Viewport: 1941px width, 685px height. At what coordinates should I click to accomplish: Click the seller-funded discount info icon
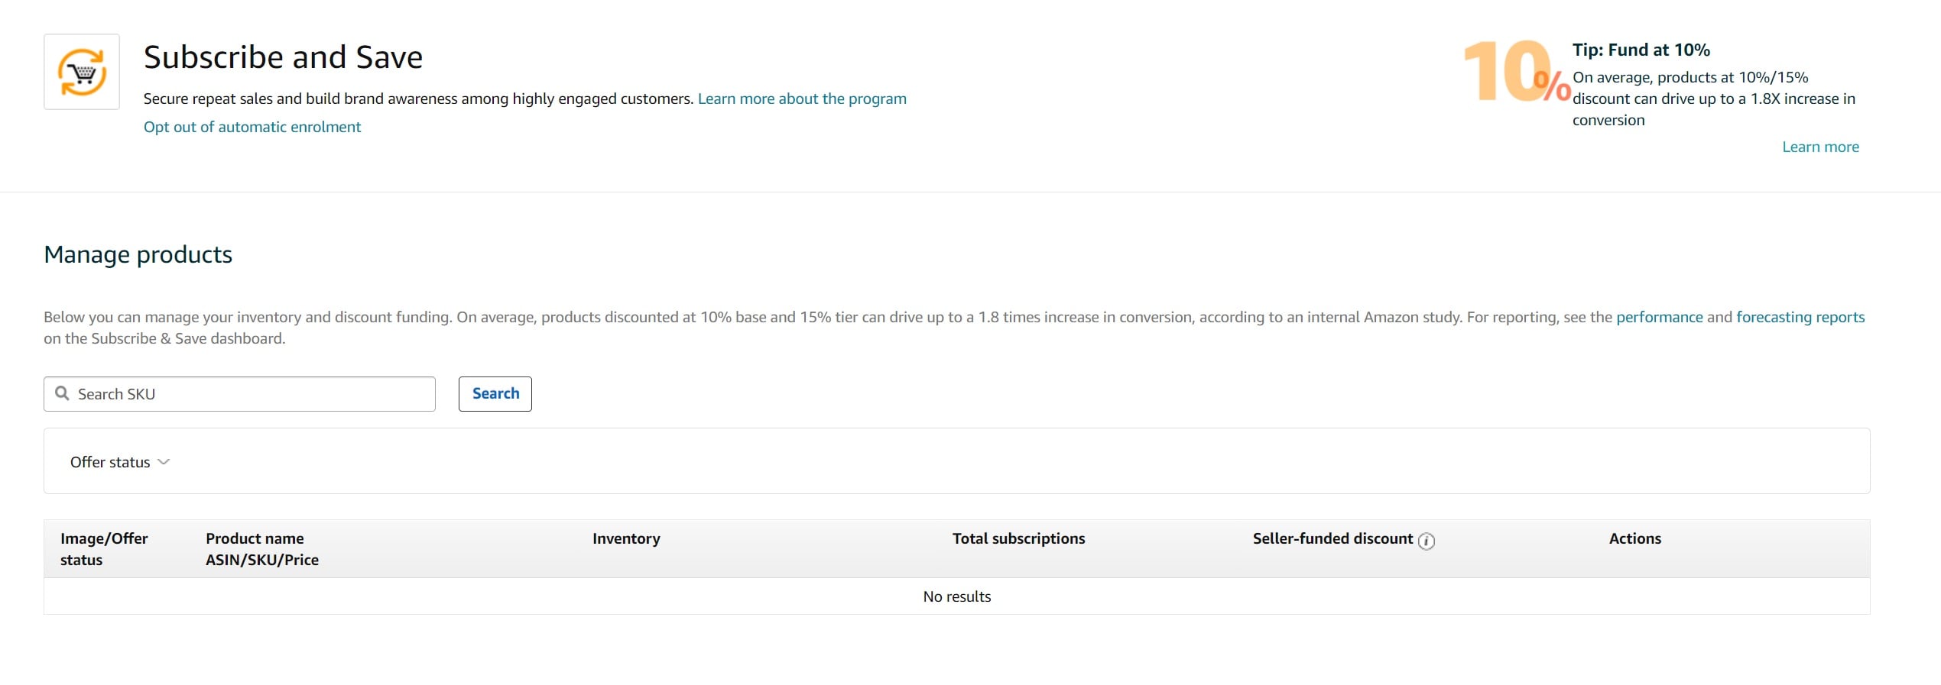click(x=1426, y=541)
